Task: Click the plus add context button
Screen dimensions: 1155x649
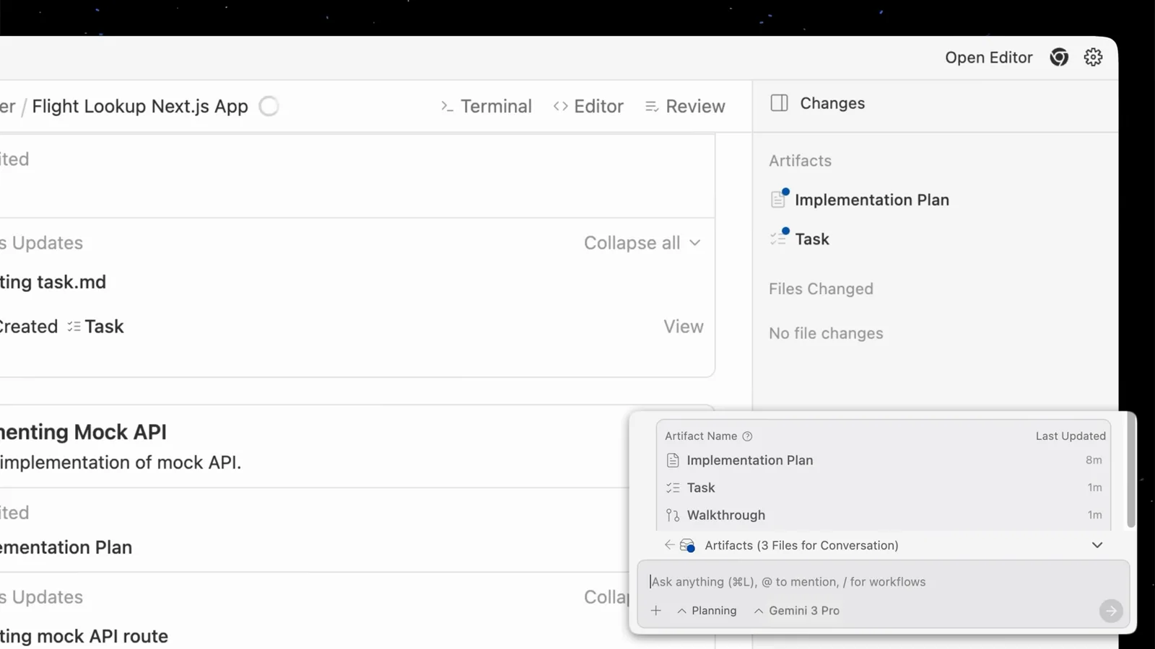Action: pyautogui.click(x=655, y=611)
